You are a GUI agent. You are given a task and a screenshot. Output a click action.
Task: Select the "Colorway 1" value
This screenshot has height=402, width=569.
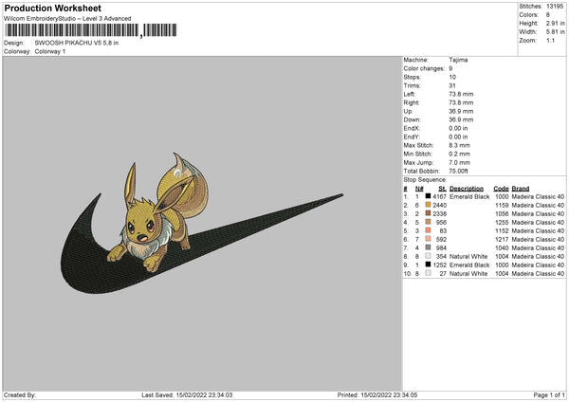50,51
